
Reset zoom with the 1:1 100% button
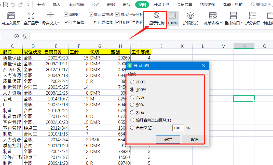[x=172, y=18]
